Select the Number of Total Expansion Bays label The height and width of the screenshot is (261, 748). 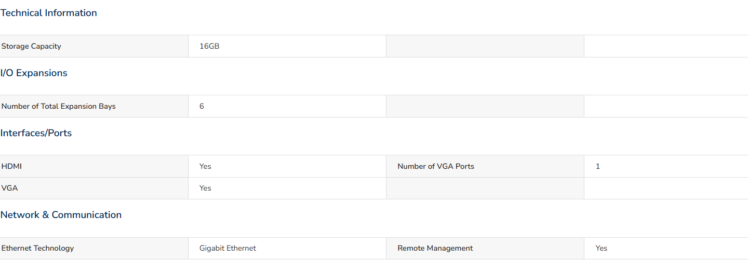tap(59, 106)
